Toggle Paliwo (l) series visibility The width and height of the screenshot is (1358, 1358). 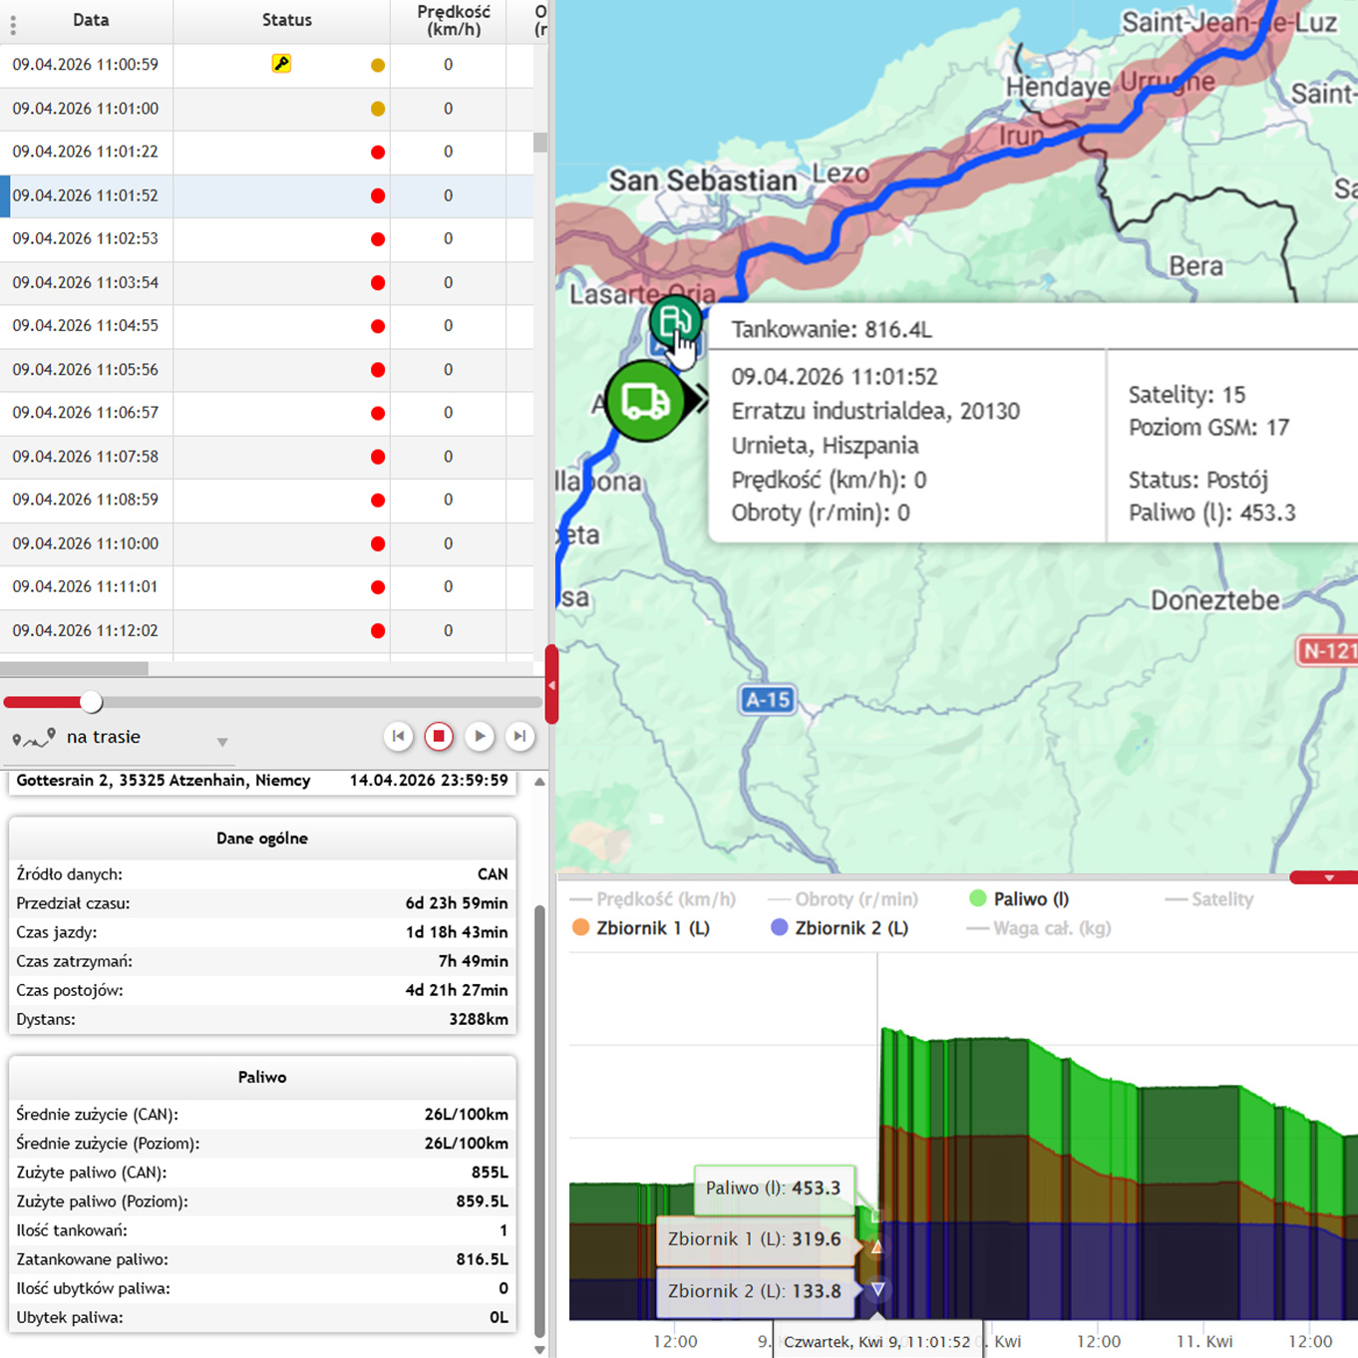[1019, 899]
